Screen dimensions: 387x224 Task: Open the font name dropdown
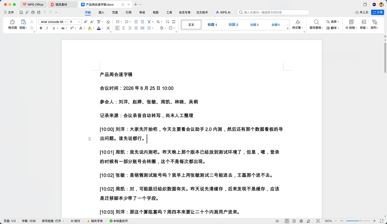(66, 22)
